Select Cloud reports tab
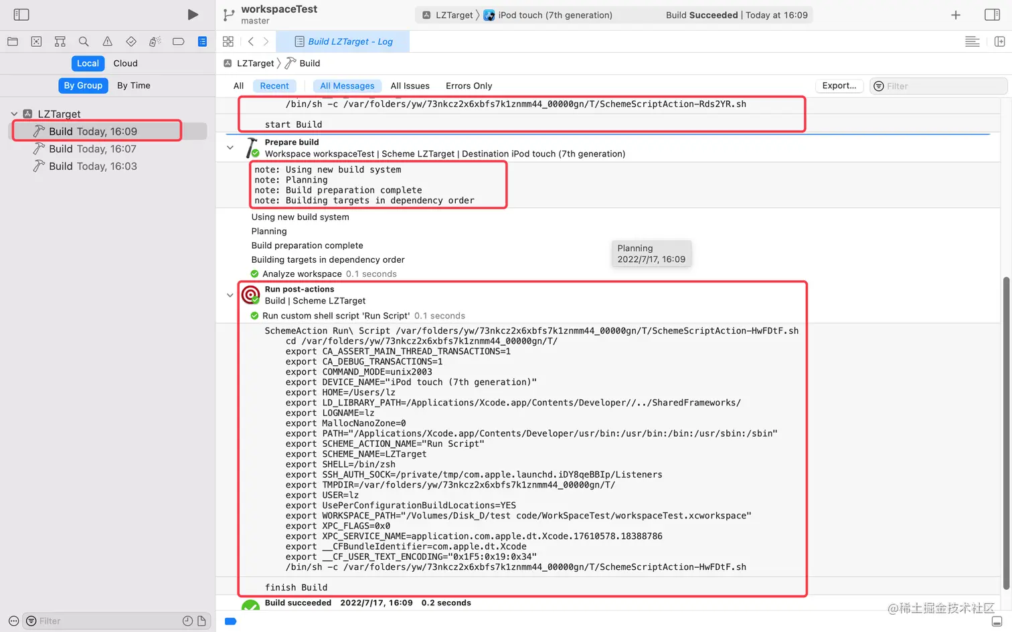The width and height of the screenshot is (1012, 632). [x=125, y=64]
